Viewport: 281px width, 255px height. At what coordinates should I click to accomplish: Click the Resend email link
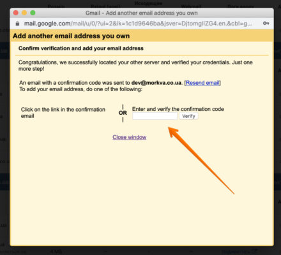[202, 83]
